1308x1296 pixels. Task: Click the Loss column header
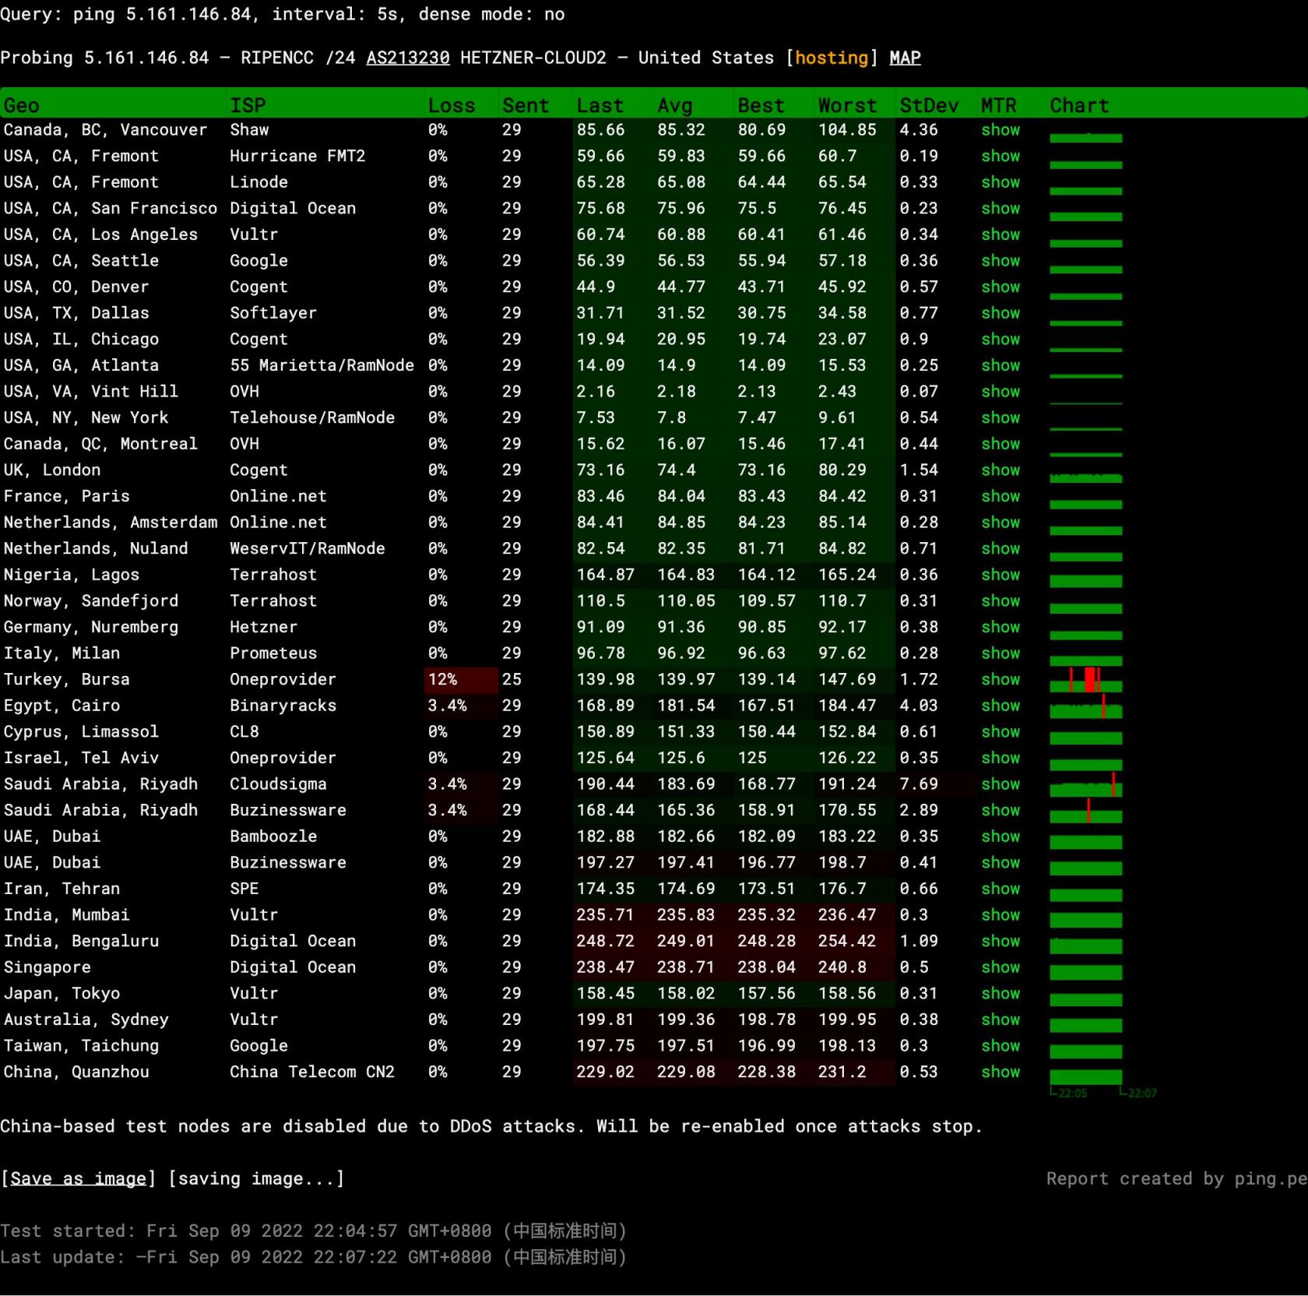452,105
